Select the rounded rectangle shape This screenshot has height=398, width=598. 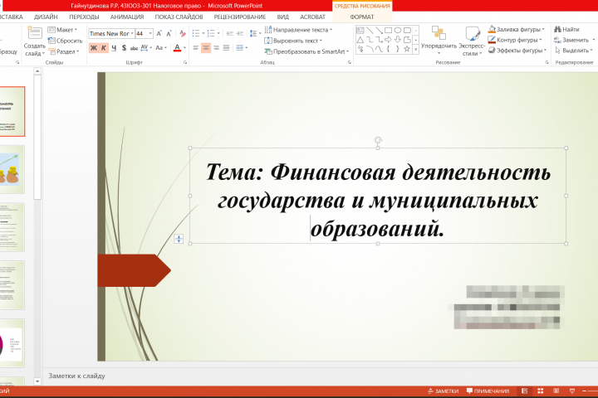point(407,31)
